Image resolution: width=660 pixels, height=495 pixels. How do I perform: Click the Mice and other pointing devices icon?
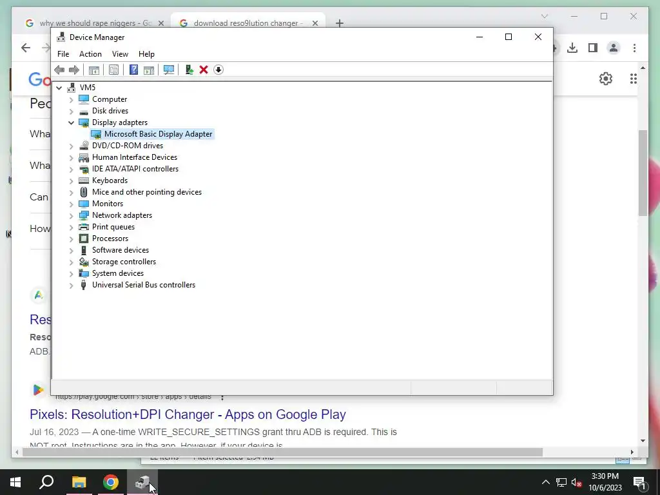coord(84,192)
